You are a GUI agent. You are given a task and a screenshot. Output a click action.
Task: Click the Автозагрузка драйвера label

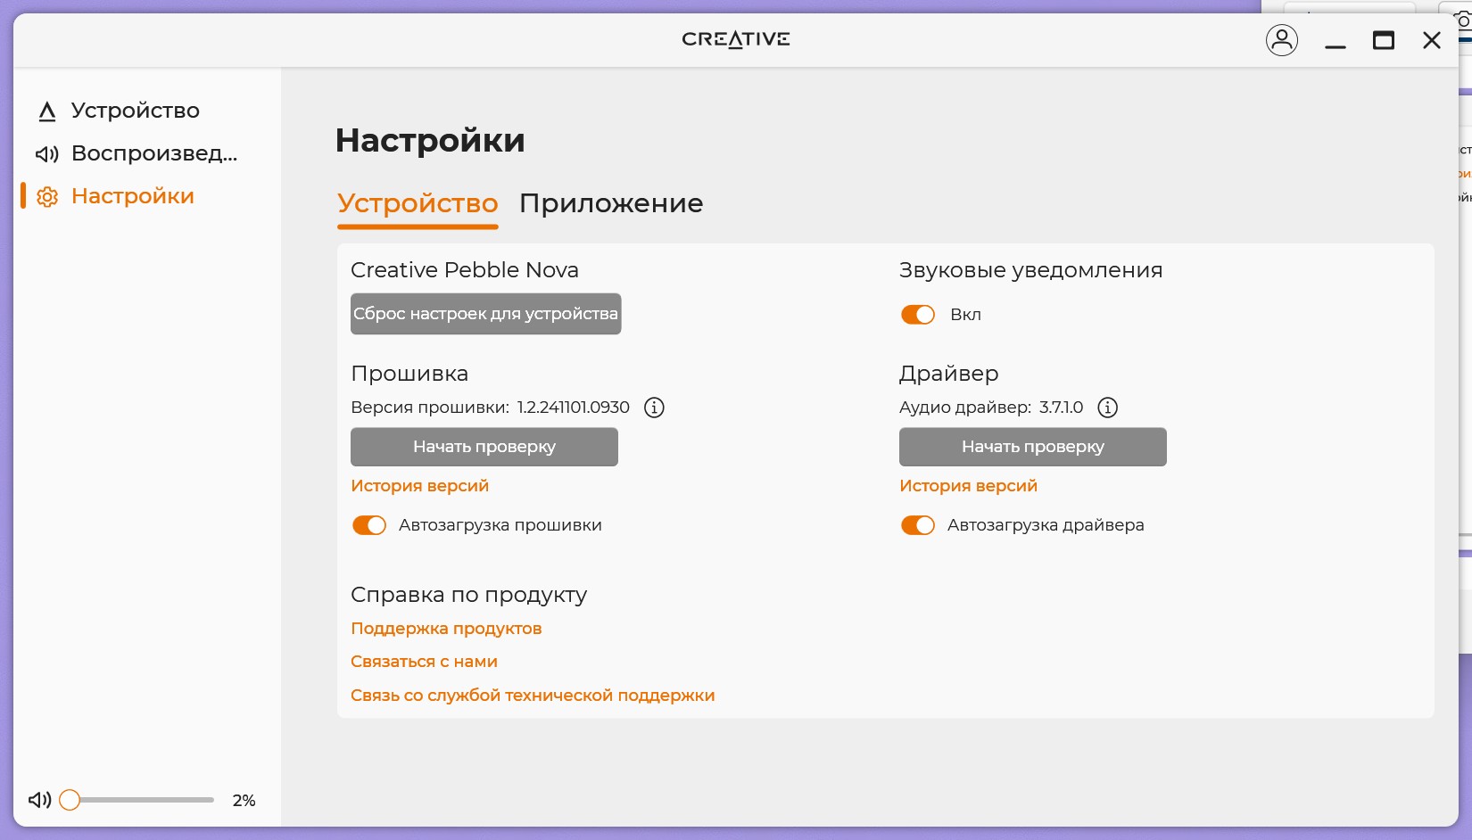1046,525
